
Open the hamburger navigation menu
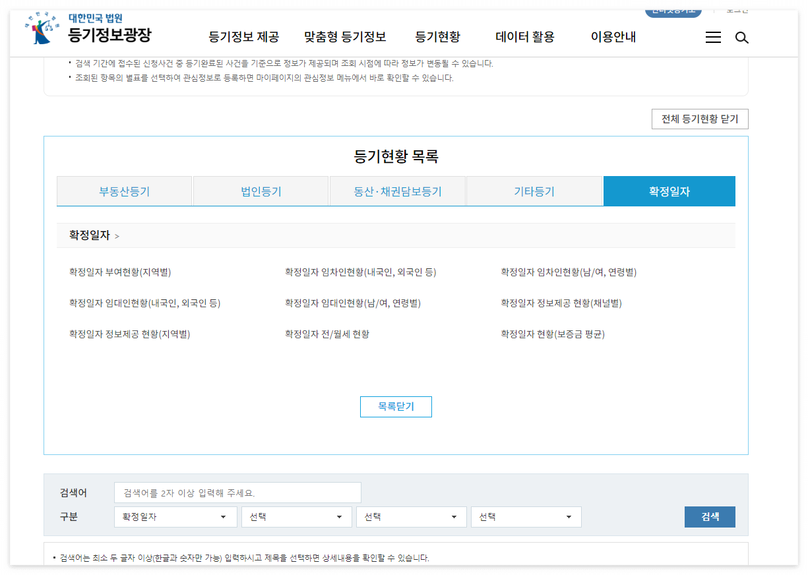point(713,38)
